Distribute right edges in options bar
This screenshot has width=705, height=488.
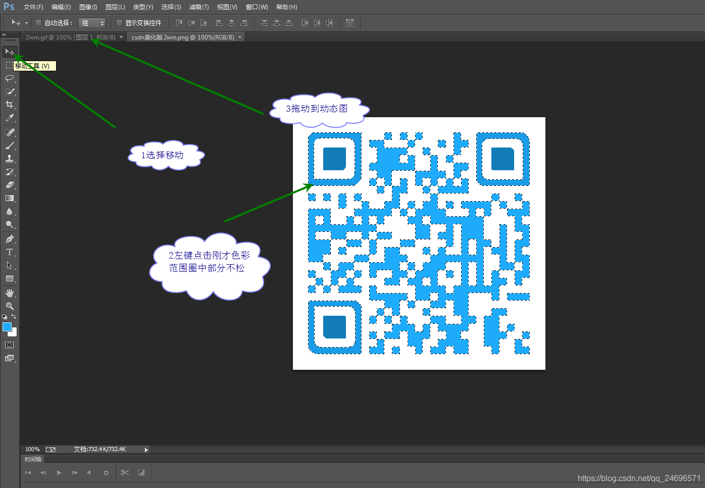329,23
